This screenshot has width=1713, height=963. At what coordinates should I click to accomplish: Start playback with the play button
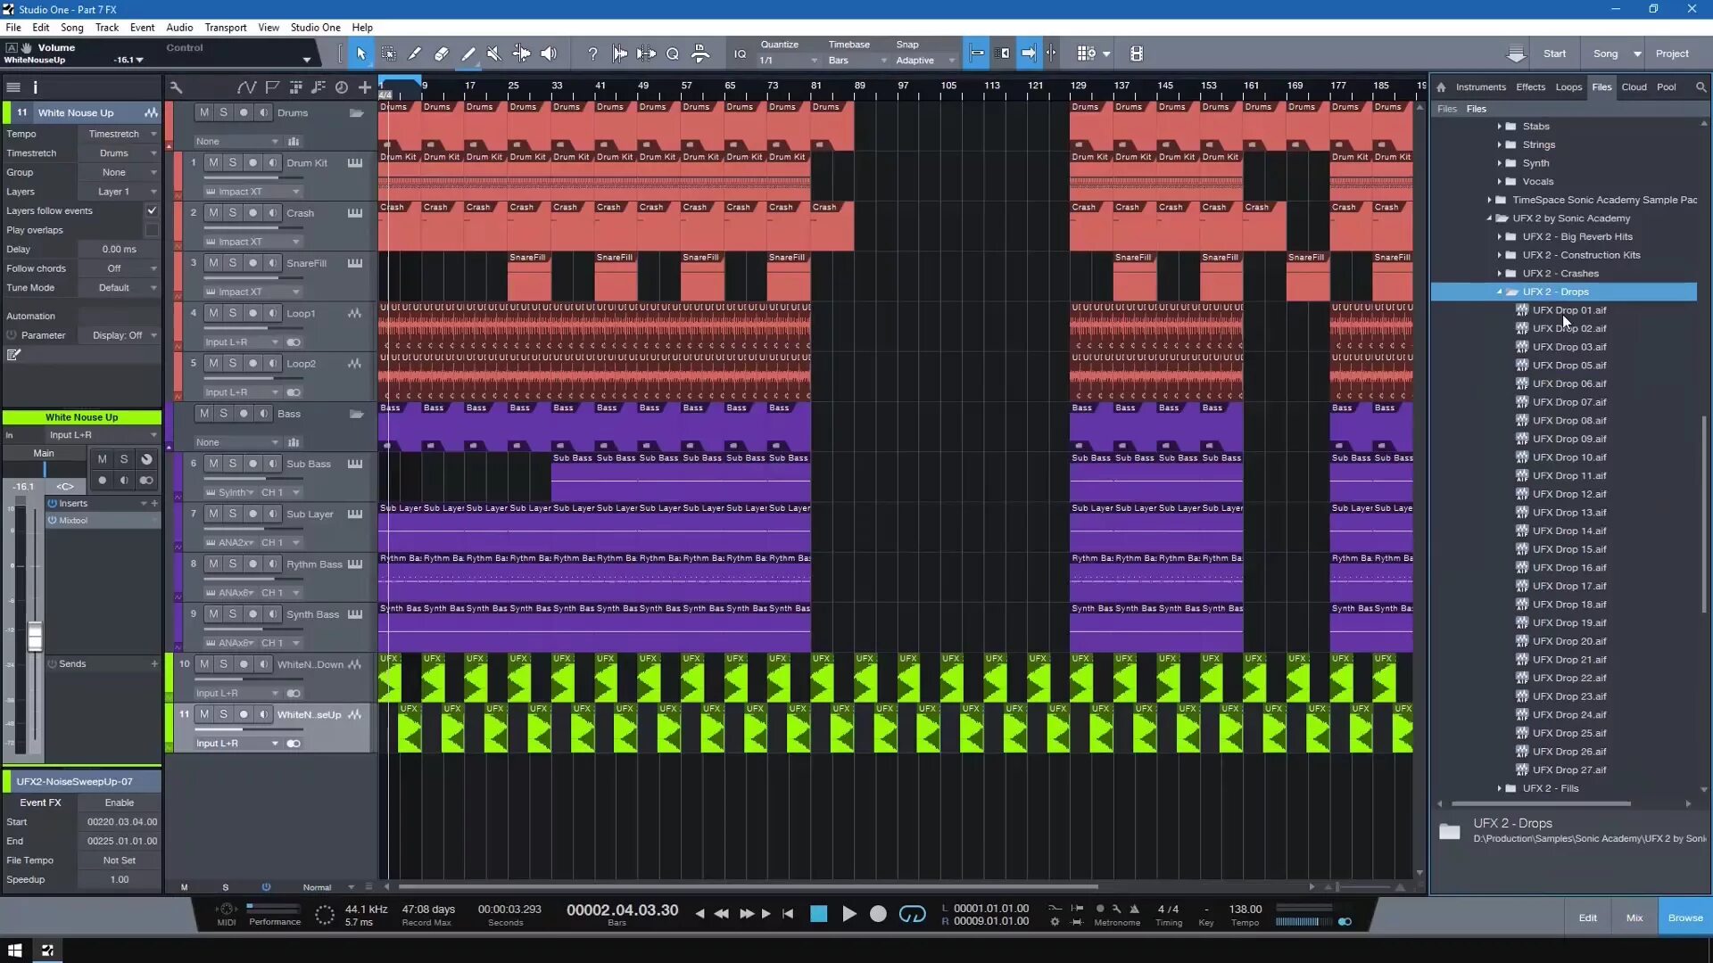pyautogui.click(x=848, y=914)
